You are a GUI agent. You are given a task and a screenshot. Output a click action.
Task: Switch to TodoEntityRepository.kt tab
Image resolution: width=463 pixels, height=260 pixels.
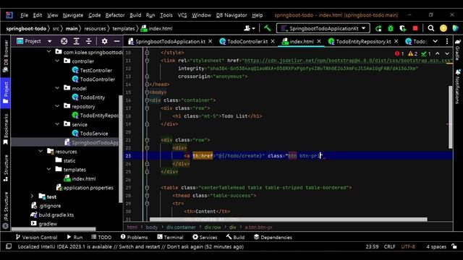[x=363, y=42]
